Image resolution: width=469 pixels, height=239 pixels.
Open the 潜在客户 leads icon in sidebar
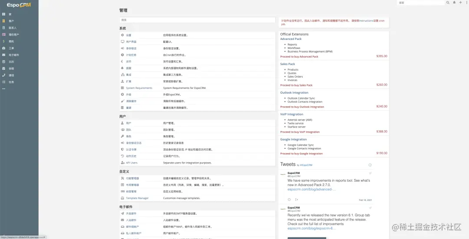pos(3,34)
